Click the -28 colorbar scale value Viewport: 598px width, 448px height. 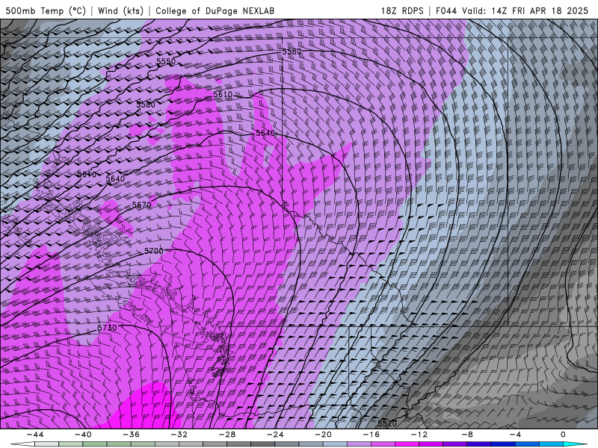[x=227, y=435]
